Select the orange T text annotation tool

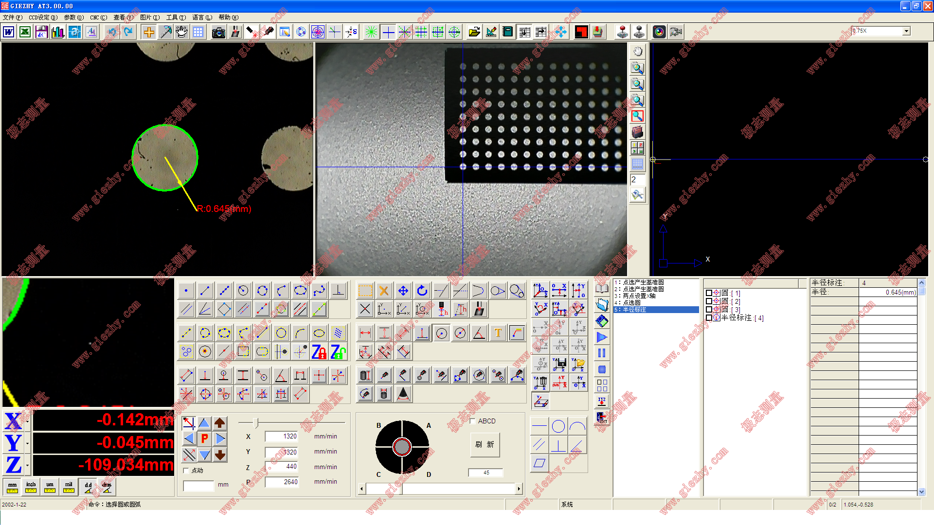click(x=498, y=333)
